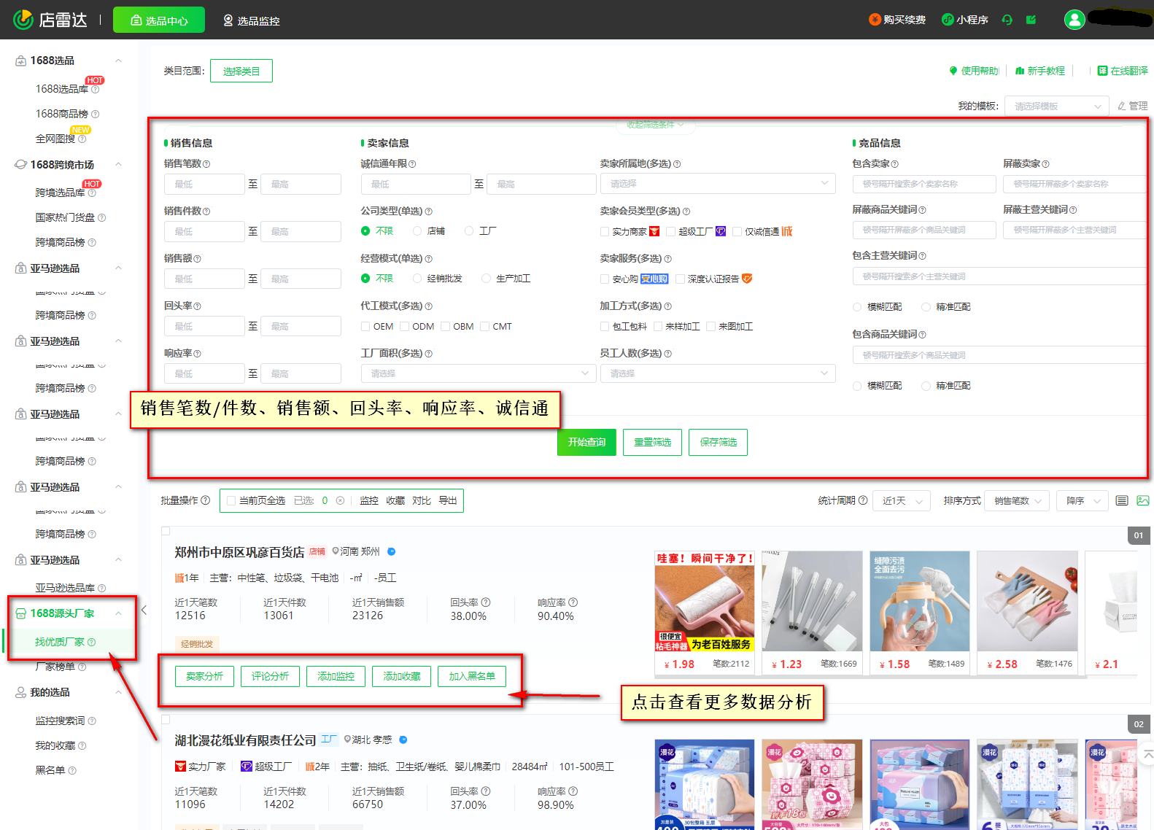The height and width of the screenshot is (830, 1154).
Task: Click 管理 template edit icon
Action: tap(1122, 106)
